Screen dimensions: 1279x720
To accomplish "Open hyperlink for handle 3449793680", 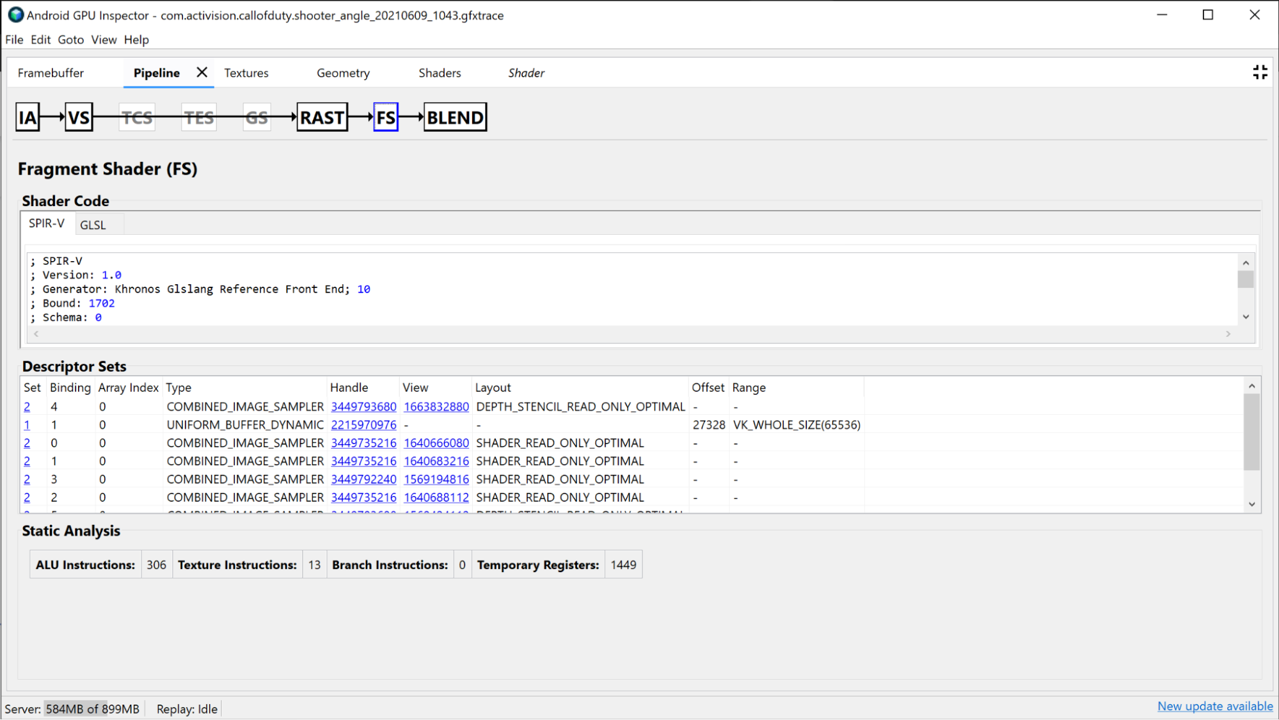I will coord(363,406).
